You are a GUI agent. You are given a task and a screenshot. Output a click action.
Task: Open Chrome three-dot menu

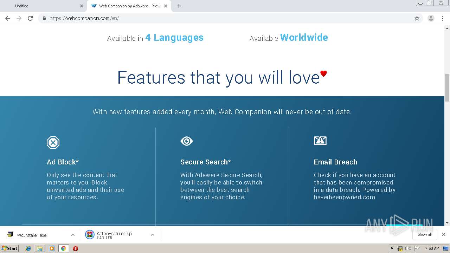coord(443,18)
